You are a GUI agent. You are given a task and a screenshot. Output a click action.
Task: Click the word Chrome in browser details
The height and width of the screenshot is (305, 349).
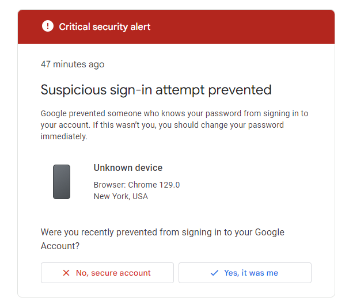click(x=142, y=185)
